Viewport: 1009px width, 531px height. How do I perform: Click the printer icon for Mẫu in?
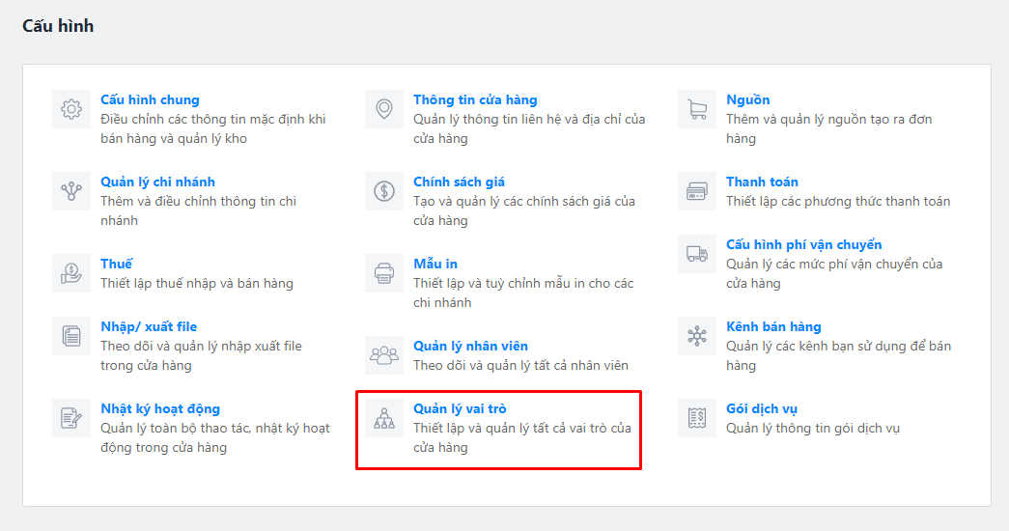click(x=384, y=273)
